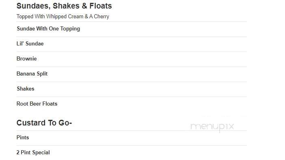The width and height of the screenshot is (285, 160).
Task: Click the Custard To Go- heading
Action: [44, 123]
